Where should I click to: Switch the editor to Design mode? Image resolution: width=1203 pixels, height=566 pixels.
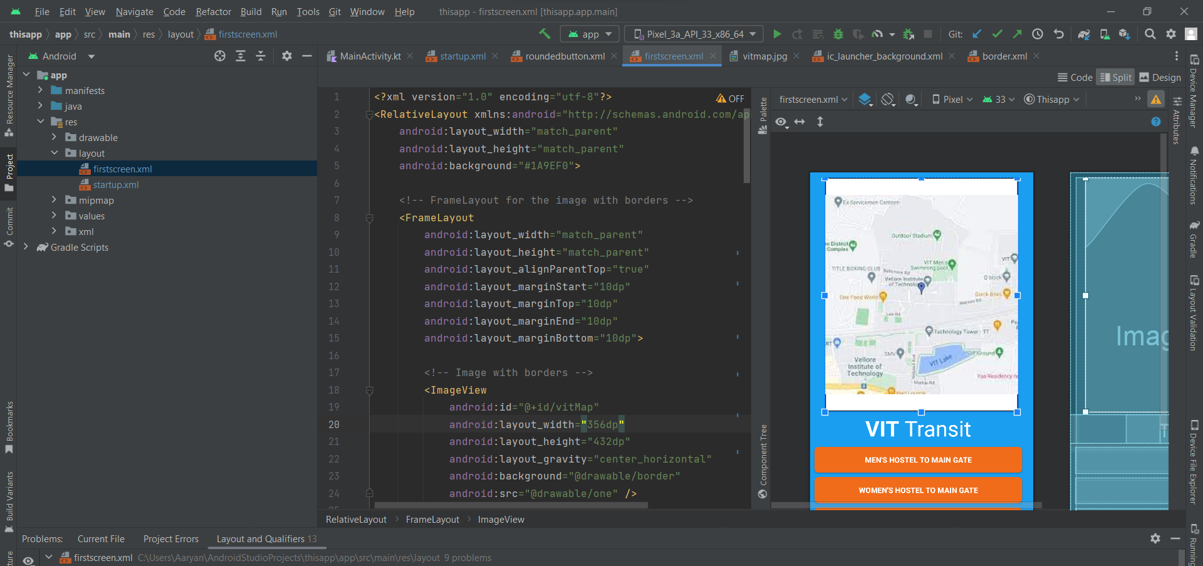coord(1160,77)
